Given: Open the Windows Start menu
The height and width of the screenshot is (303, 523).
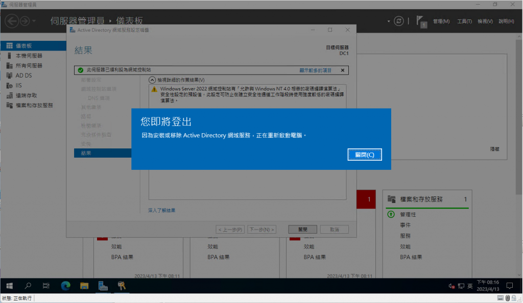Looking at the screenshot, I should pos(9,286).
